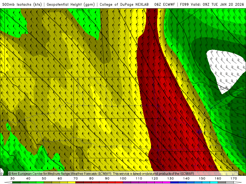Screen dimensions: 246x184
Task: Click the 'F099' forecast hour label
Action: [x=184, y=4]
